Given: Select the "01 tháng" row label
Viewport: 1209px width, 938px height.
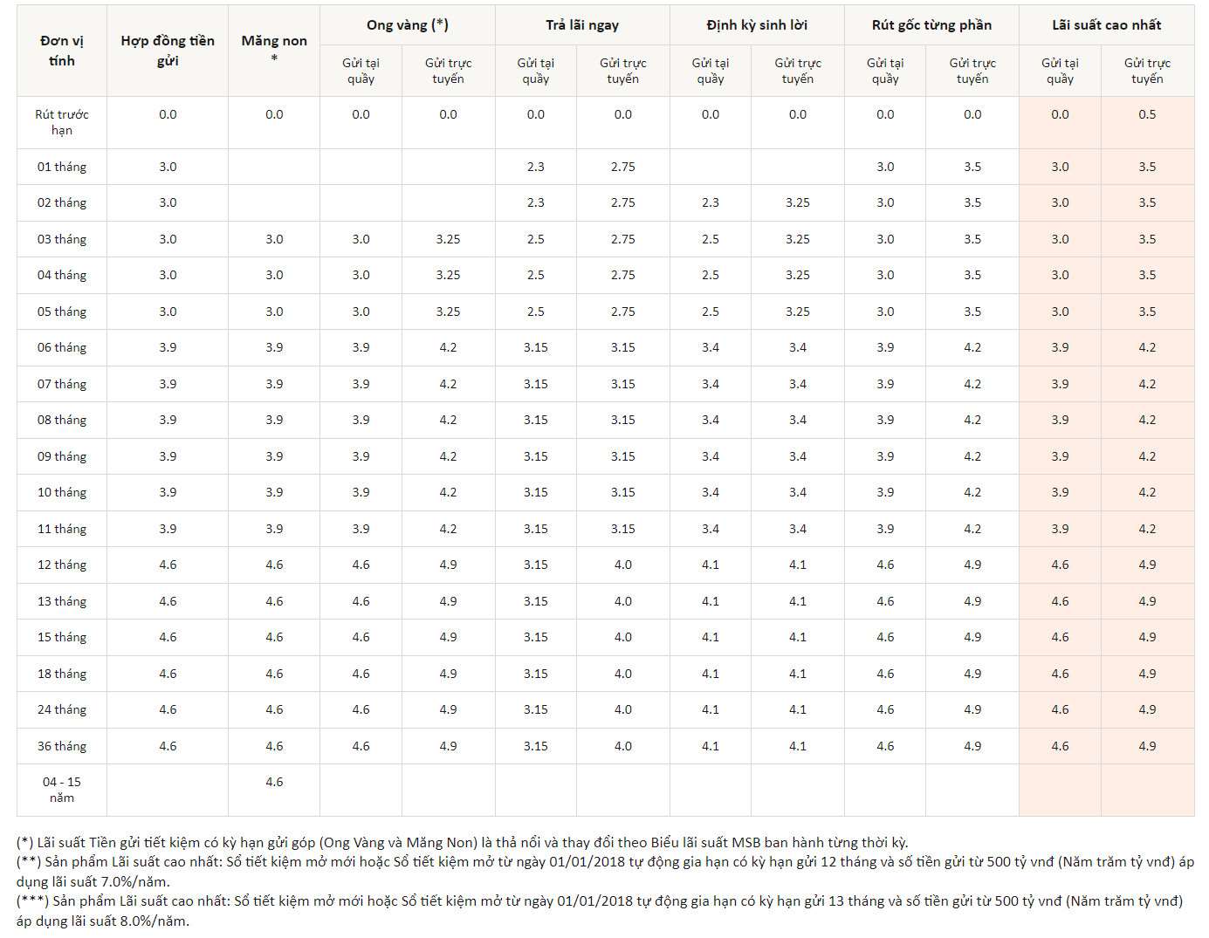Looking at the screenshot, I should point(62,167).
